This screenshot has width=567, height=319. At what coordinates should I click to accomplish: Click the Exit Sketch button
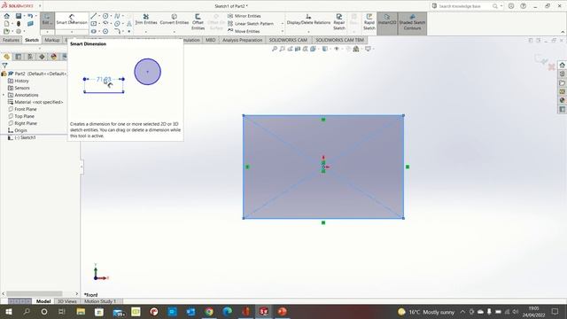point(47,19)
